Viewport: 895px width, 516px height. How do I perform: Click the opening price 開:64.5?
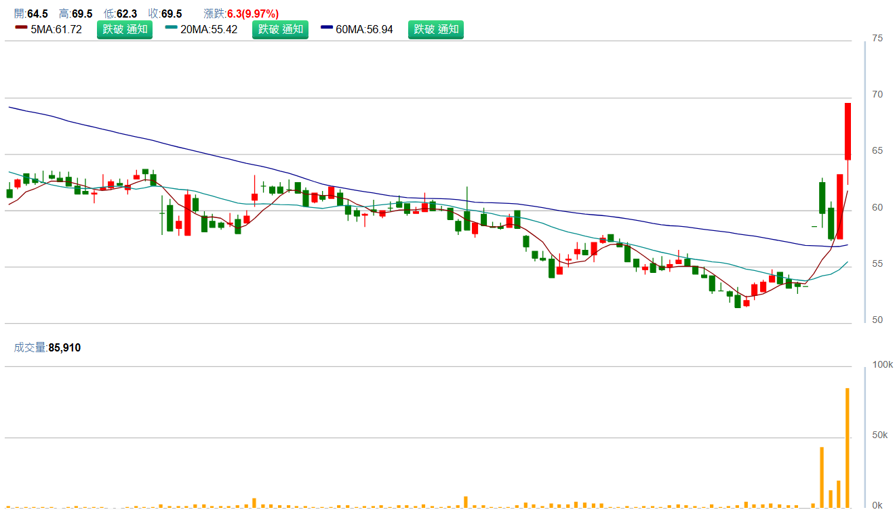[31, 14]
